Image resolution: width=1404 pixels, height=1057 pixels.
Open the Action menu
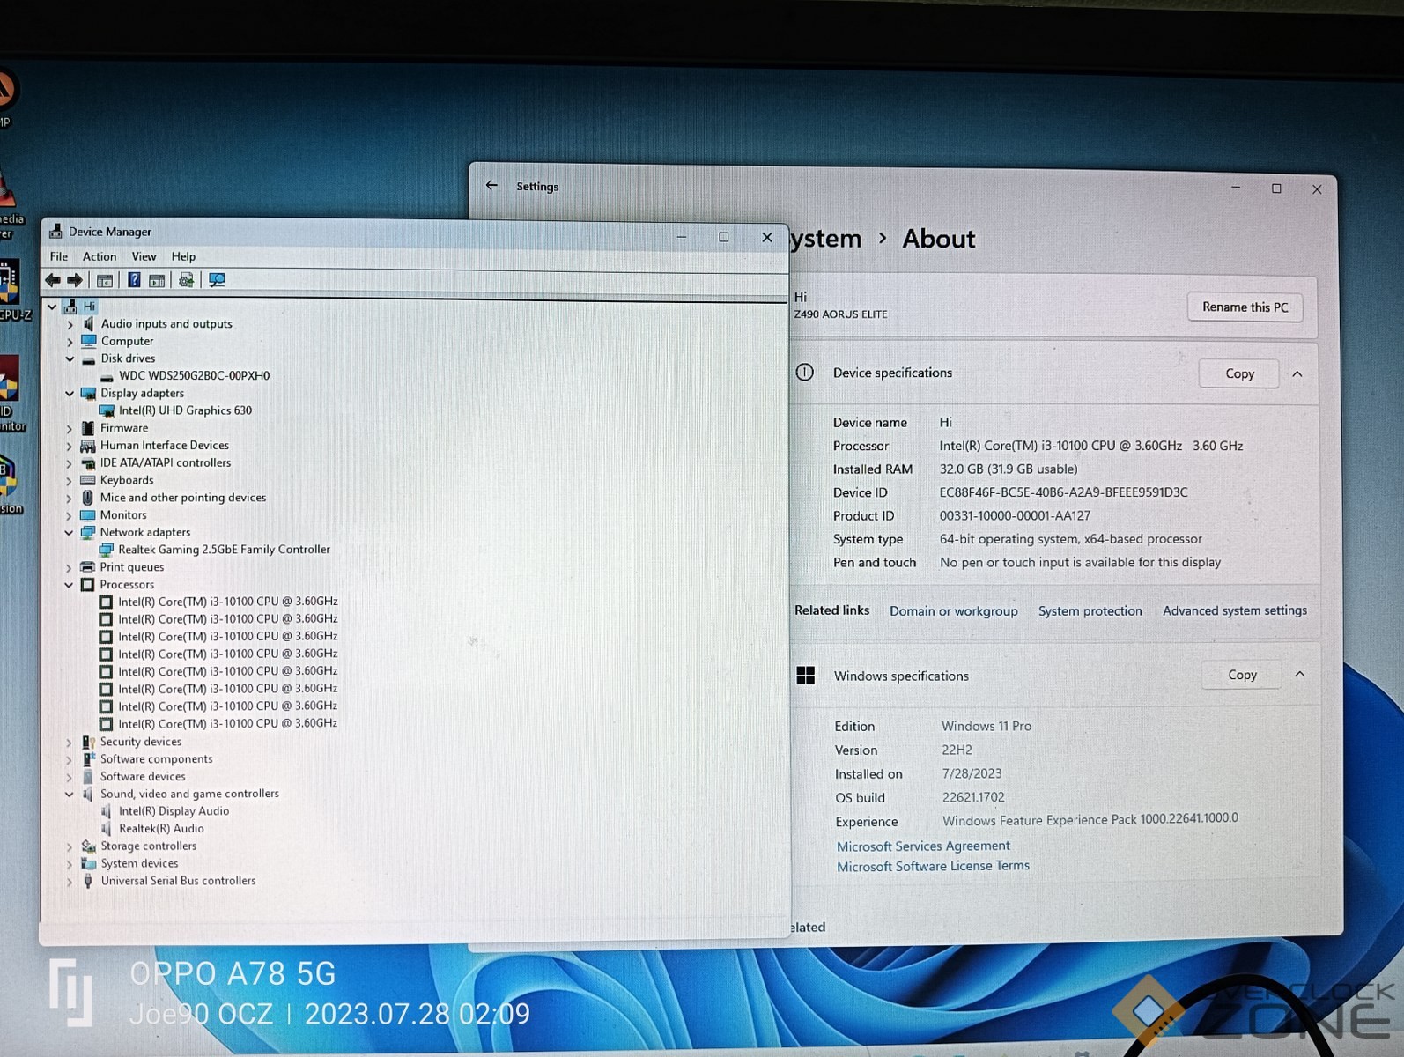point(100,256)
